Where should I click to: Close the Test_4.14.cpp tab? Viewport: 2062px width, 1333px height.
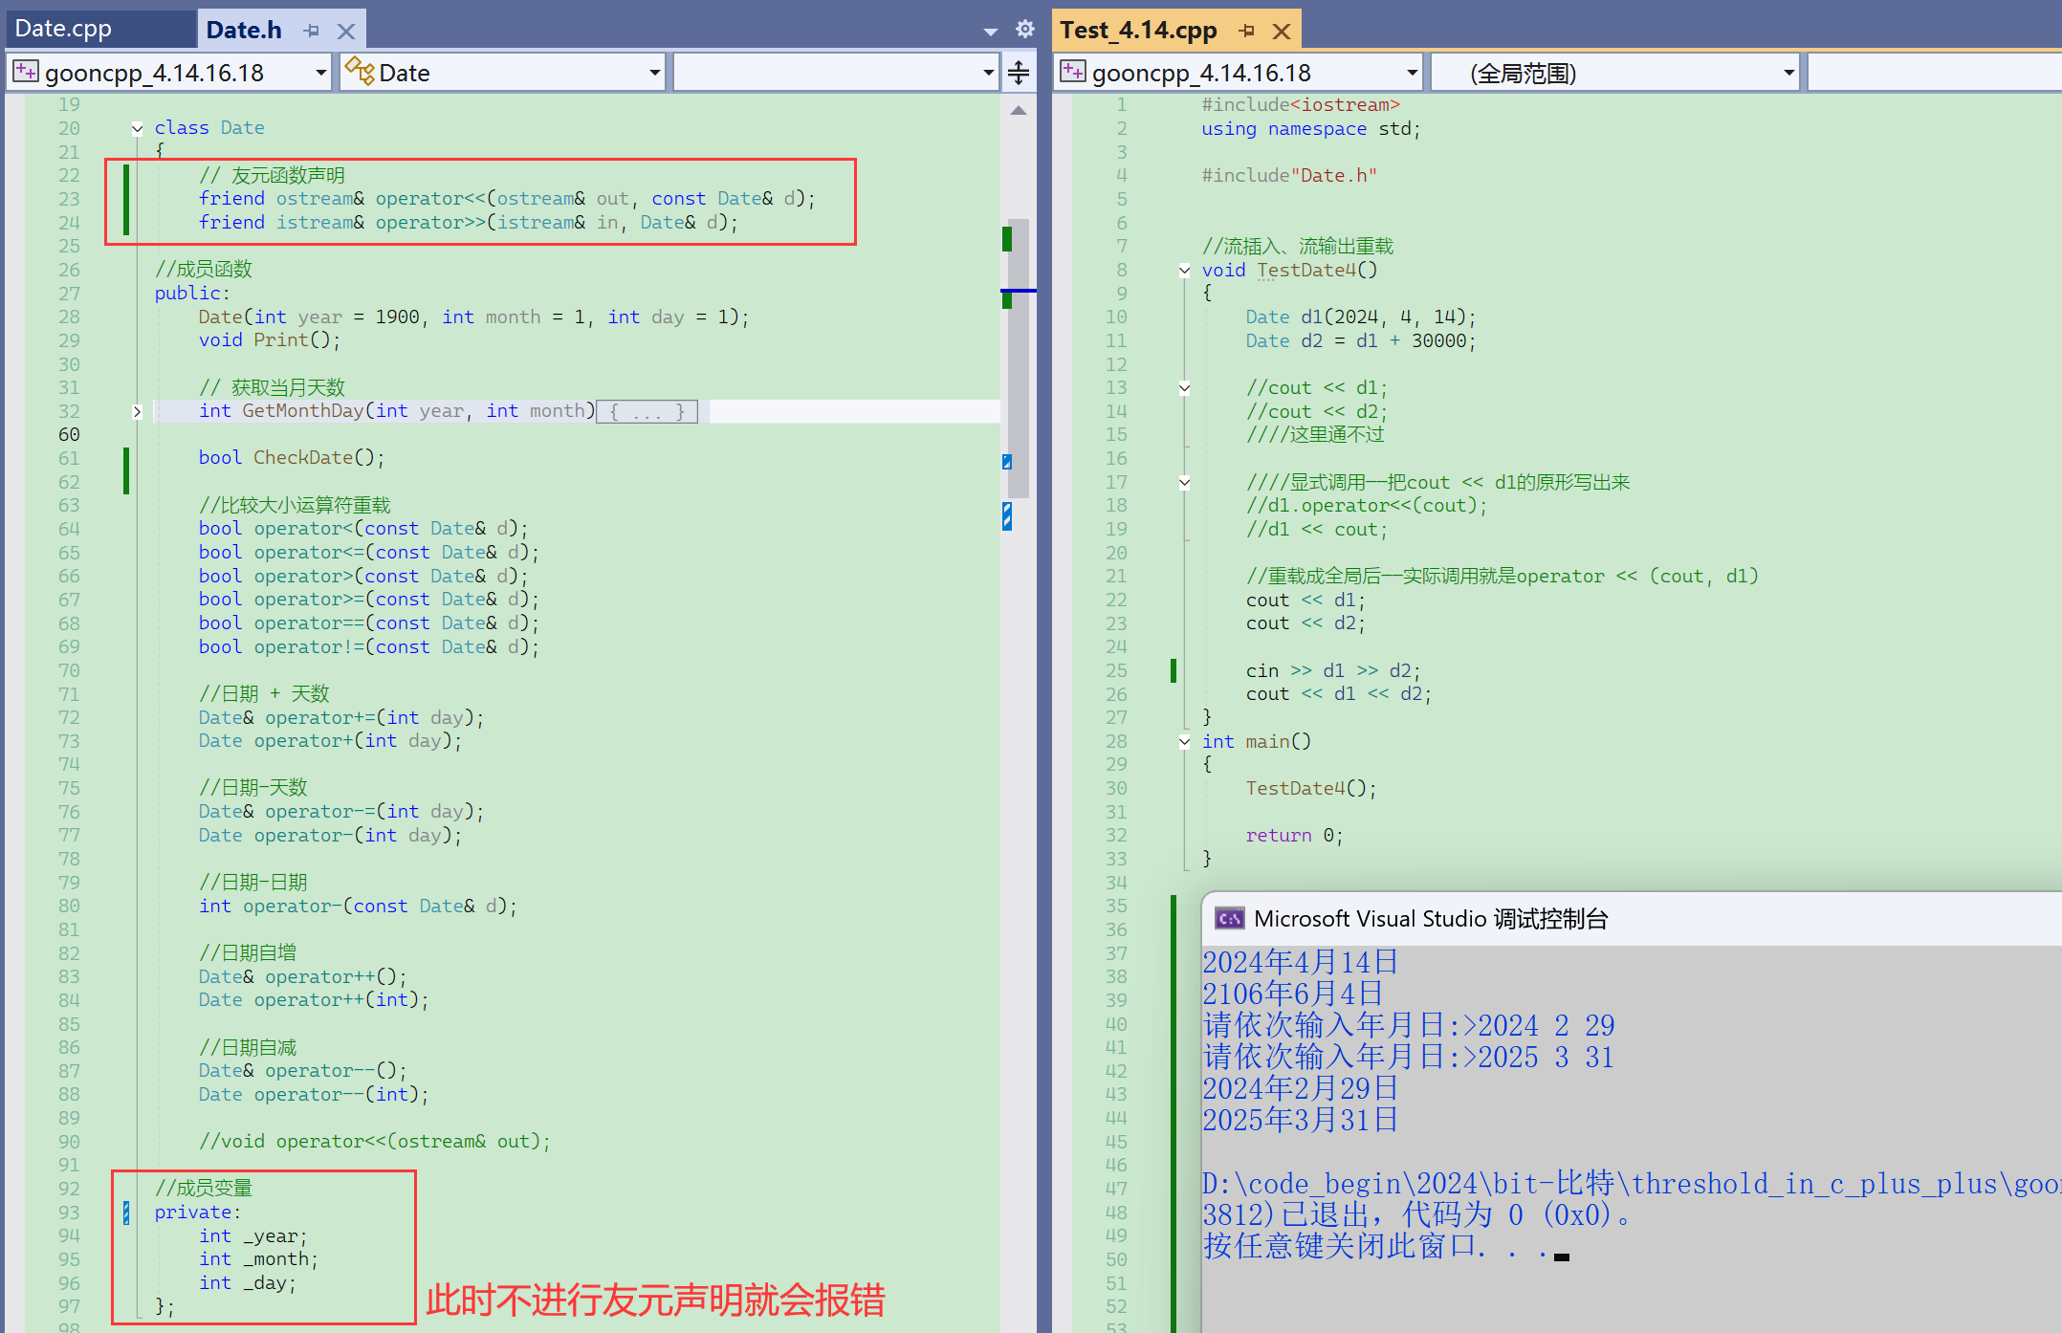pyautogui.click(x=1282, y=31)
